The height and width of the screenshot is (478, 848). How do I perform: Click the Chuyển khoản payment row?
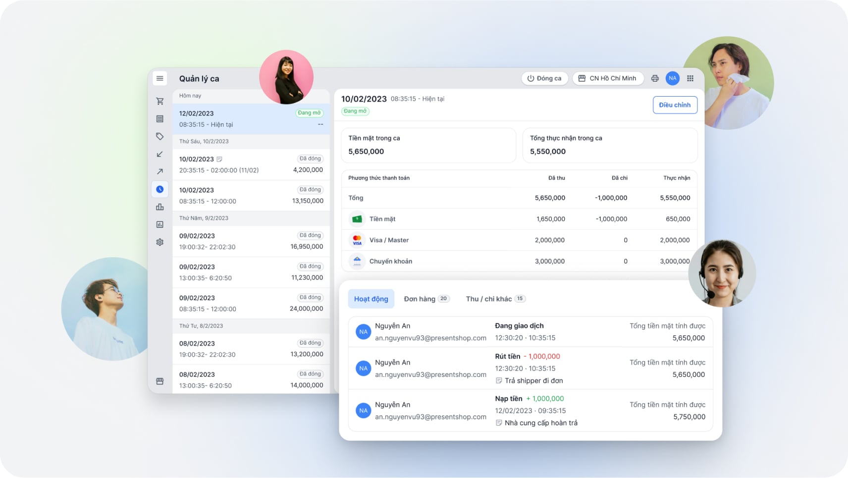519,261
